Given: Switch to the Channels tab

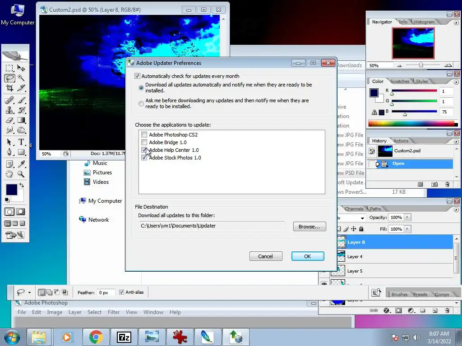Looking at the screenshot, I should (x=354, y=209).
